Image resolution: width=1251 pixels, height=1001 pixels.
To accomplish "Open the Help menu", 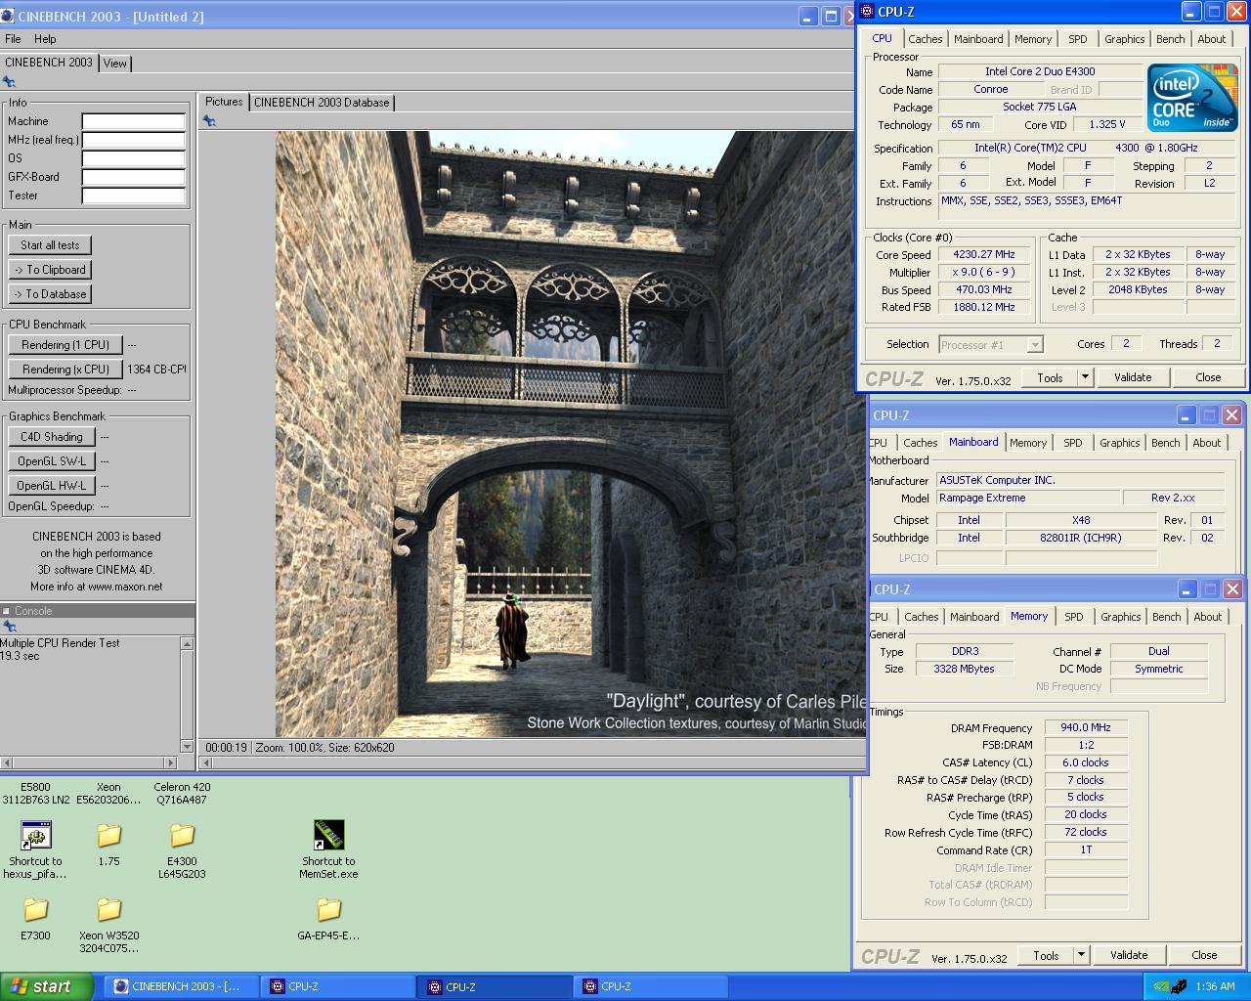I will click(45, 39).
